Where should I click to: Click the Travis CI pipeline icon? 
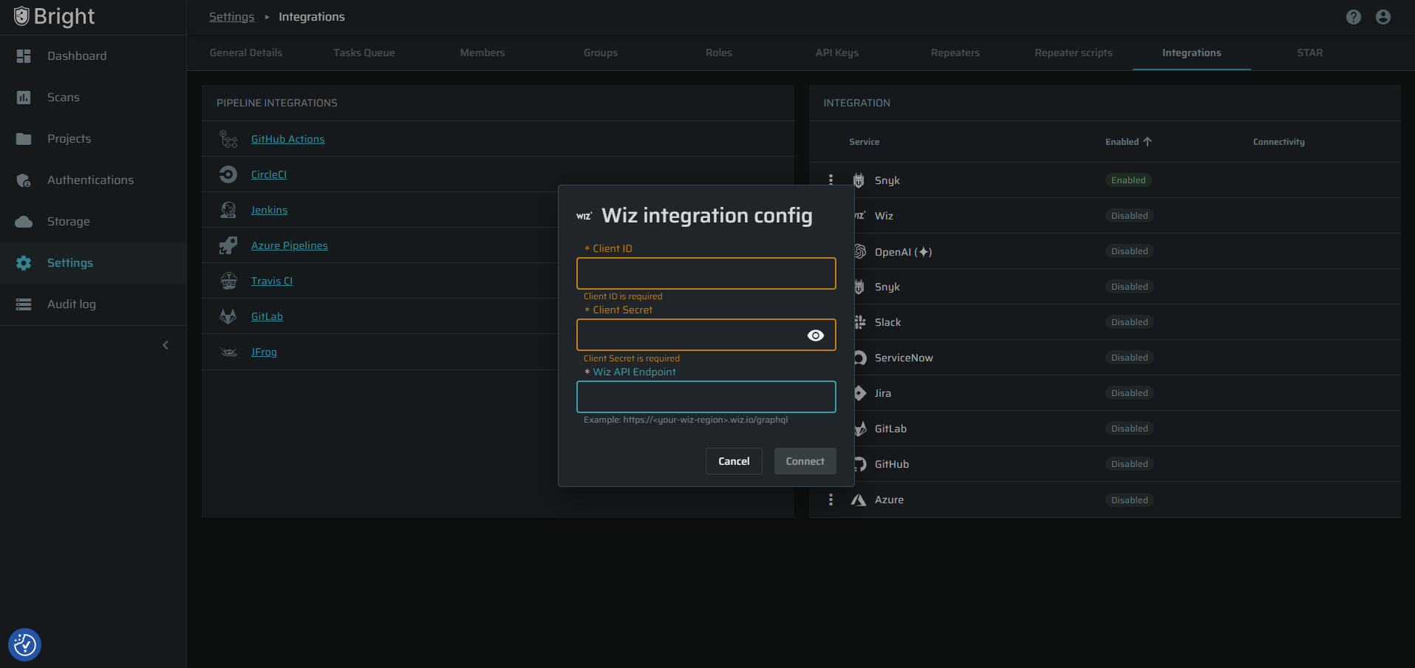click(x=228, y=281)
